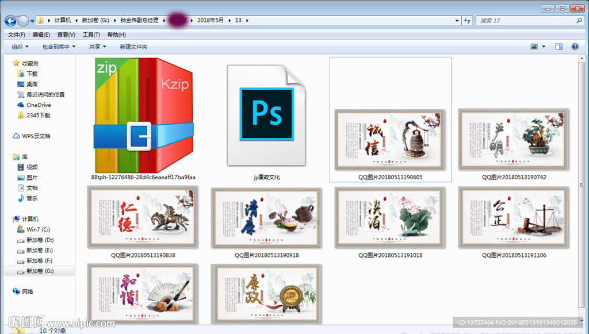
Task: Click the refresh button beside address bar
Action: tap(467, 21)
